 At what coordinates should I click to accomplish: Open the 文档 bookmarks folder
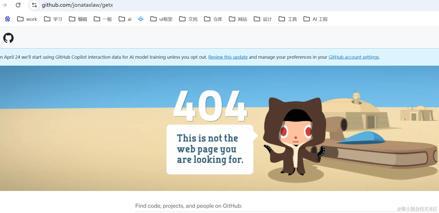[x=188, y=19]
